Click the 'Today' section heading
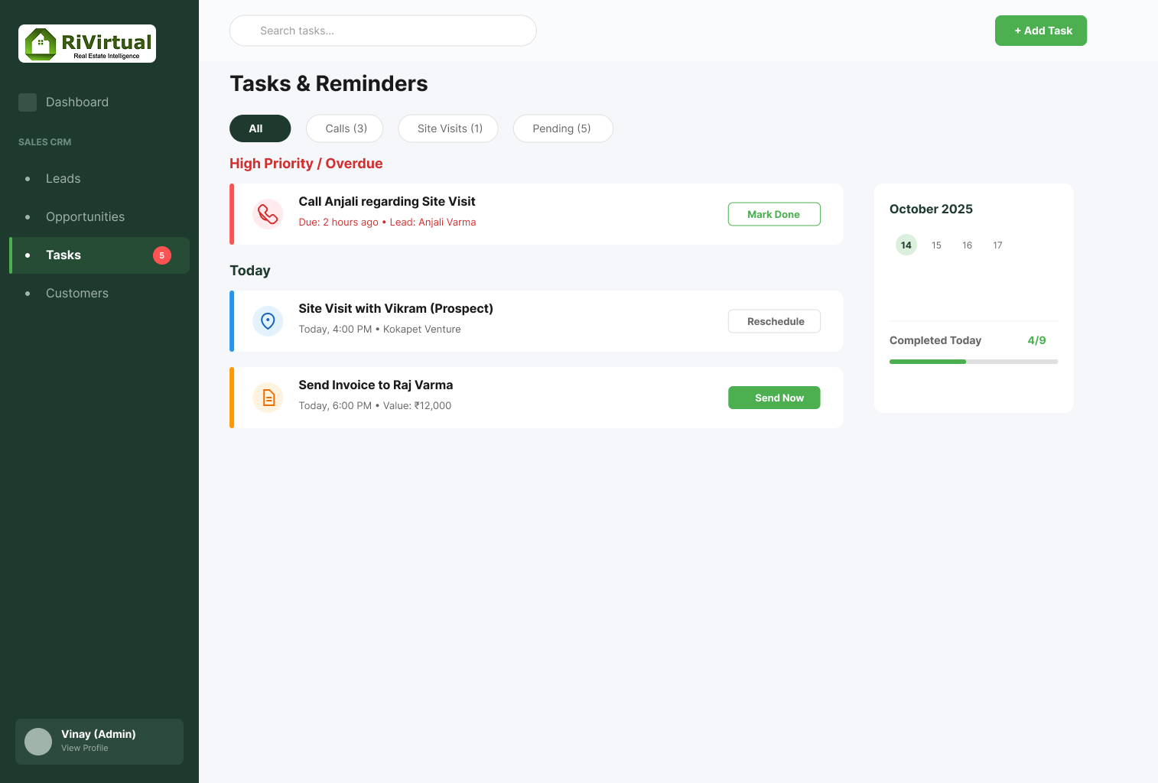Screen dimensions: 1158x783 coord(250,271)
